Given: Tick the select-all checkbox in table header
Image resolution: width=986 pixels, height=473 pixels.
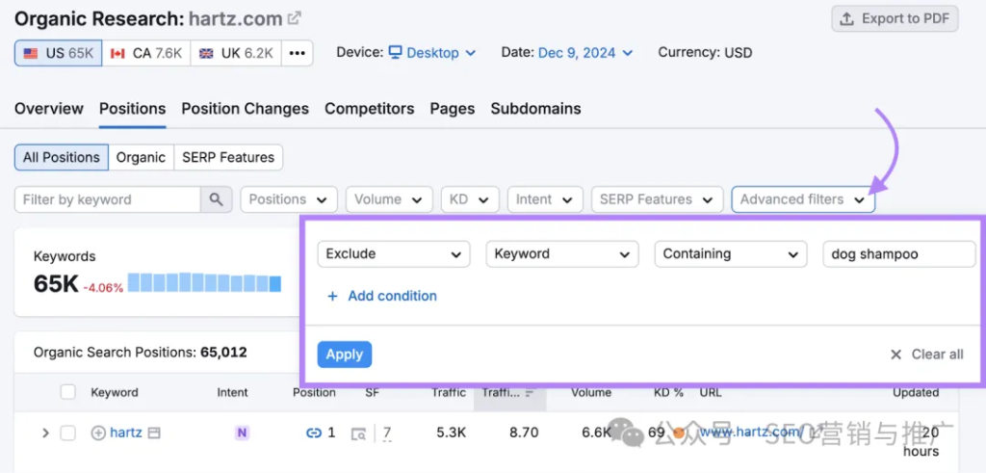Looking at the screenshot, I should point(68,392).
